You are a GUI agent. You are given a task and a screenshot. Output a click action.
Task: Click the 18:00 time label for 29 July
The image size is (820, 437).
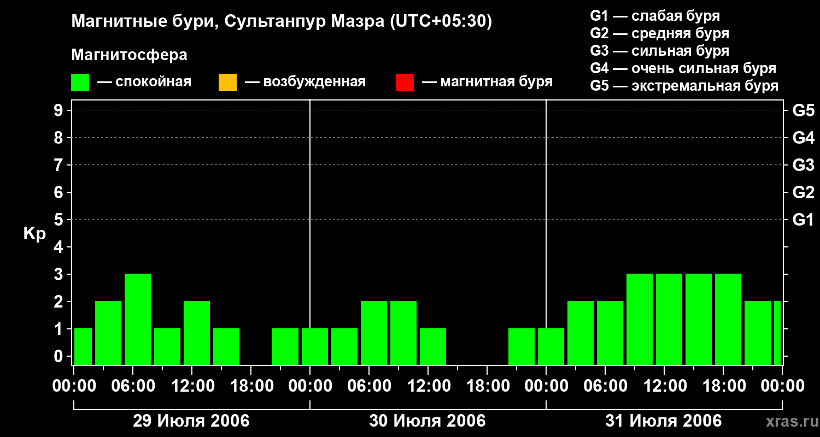(251, 386)
